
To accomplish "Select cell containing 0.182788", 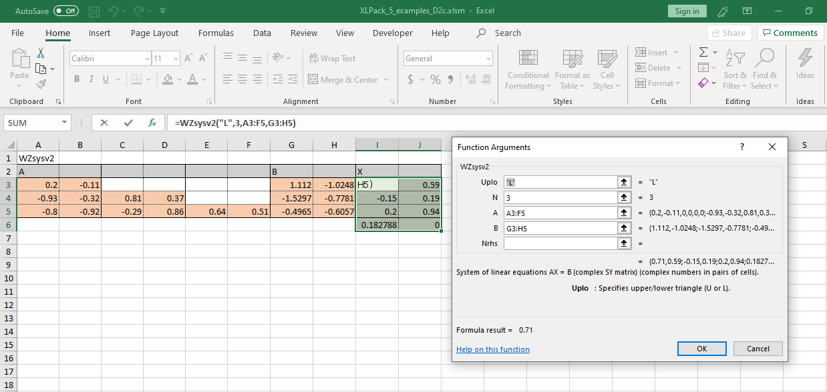I will (377, 225).
